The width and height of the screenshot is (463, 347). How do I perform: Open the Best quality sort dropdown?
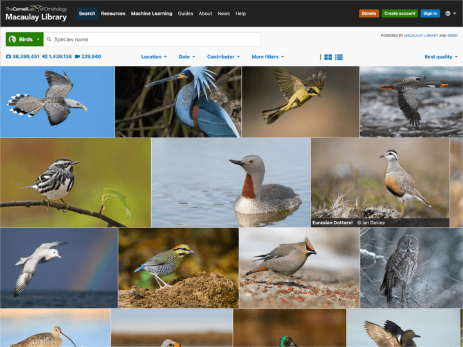point(441,57)
